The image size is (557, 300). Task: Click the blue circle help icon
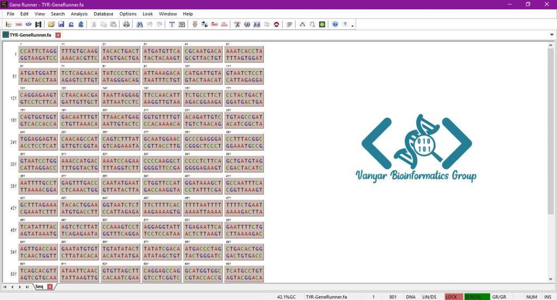point(335,24)
